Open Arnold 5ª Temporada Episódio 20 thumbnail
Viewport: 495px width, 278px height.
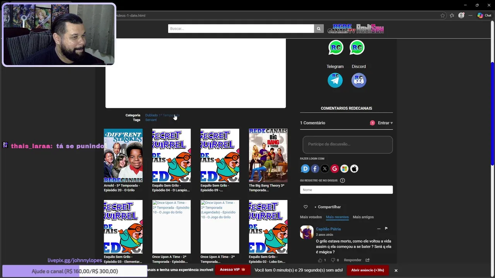point(123,155)
